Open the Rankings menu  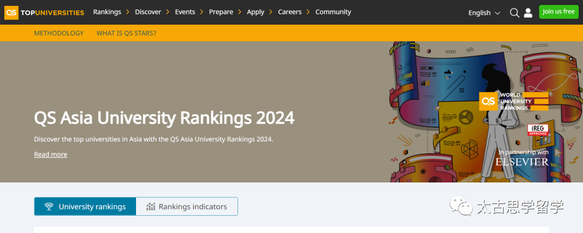pyautogui.click(x=107, y=12)
